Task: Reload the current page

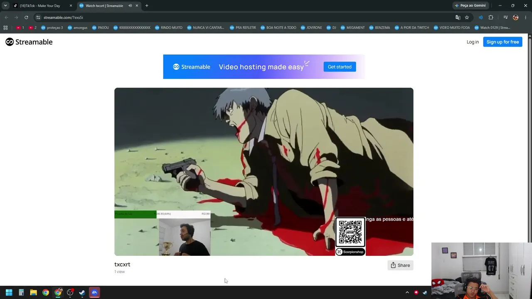Action: [26, 17]
